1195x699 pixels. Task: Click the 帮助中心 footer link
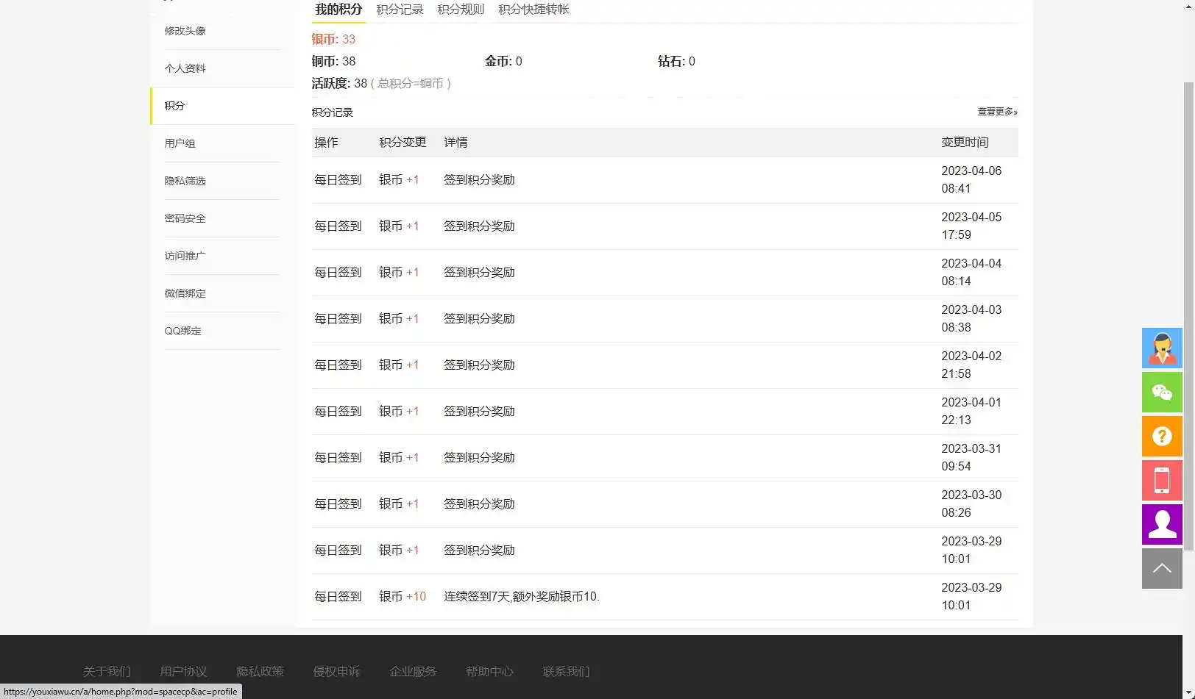(489, 671)
